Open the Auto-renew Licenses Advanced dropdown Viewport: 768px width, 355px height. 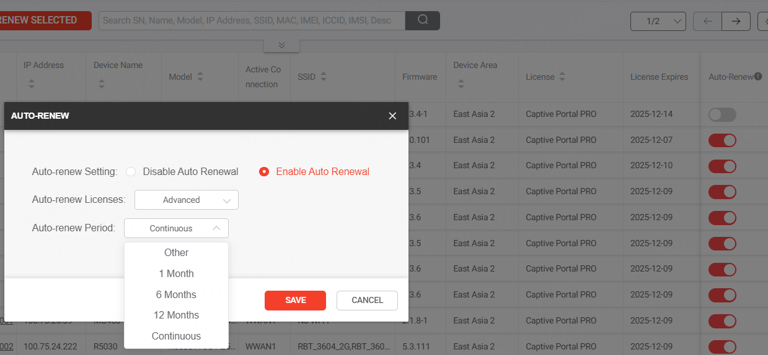point(187,200)
